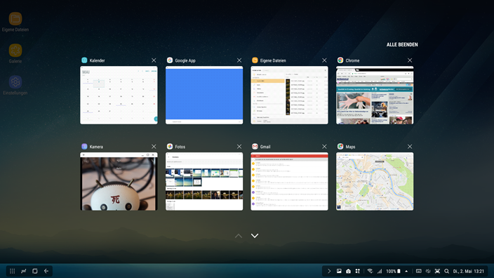Open the Kamera window thumbnail
This screenshot has height=278, width=494.
[119, 182]
